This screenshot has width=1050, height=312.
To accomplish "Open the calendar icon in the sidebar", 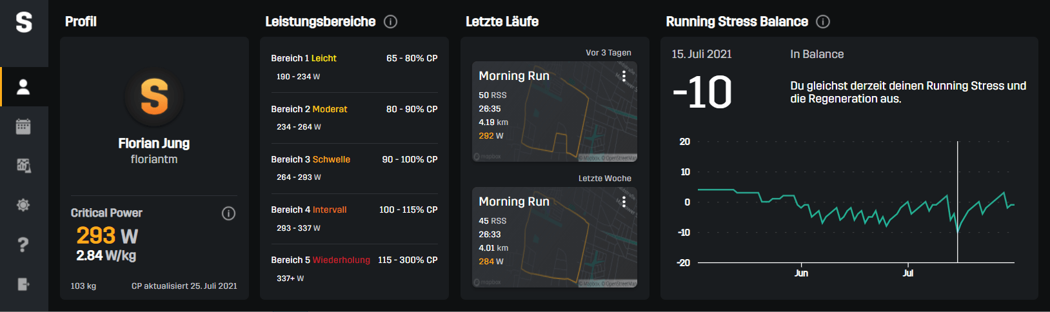I will pos(23,126).
